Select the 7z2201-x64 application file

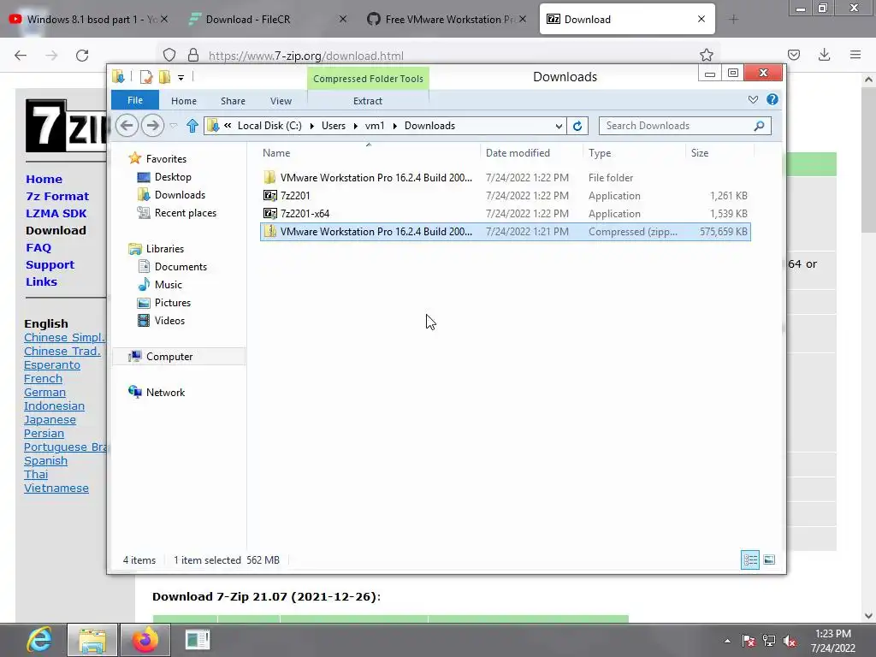coord(505,213)
